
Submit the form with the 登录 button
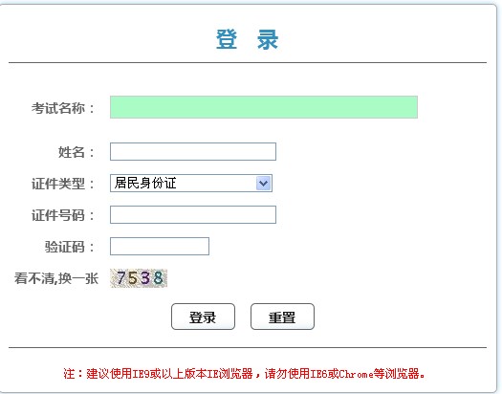coord(203,317)
